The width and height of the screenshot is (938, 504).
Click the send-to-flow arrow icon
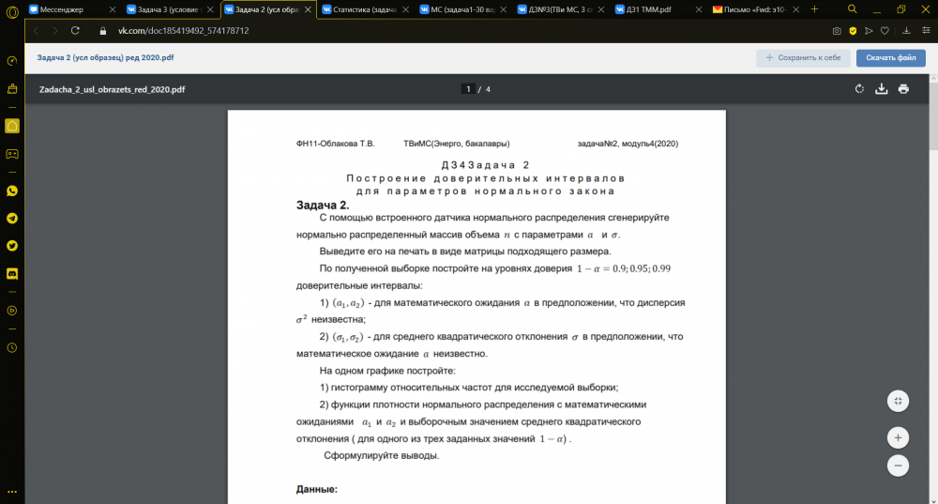click(869, 31)
